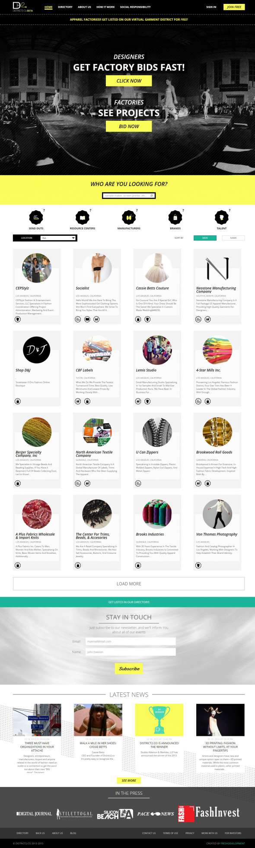Click the Subscribe newsletter button
This screenshot has height=848, width=255.
pyautogui.click(x=129, y=668)
